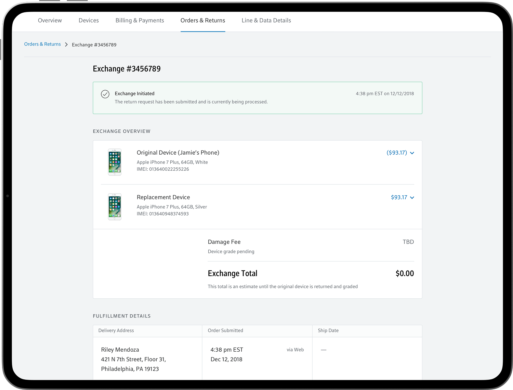Open Line & Data Details tab
The width and height of the screenshot is (513, 390).
266,21
